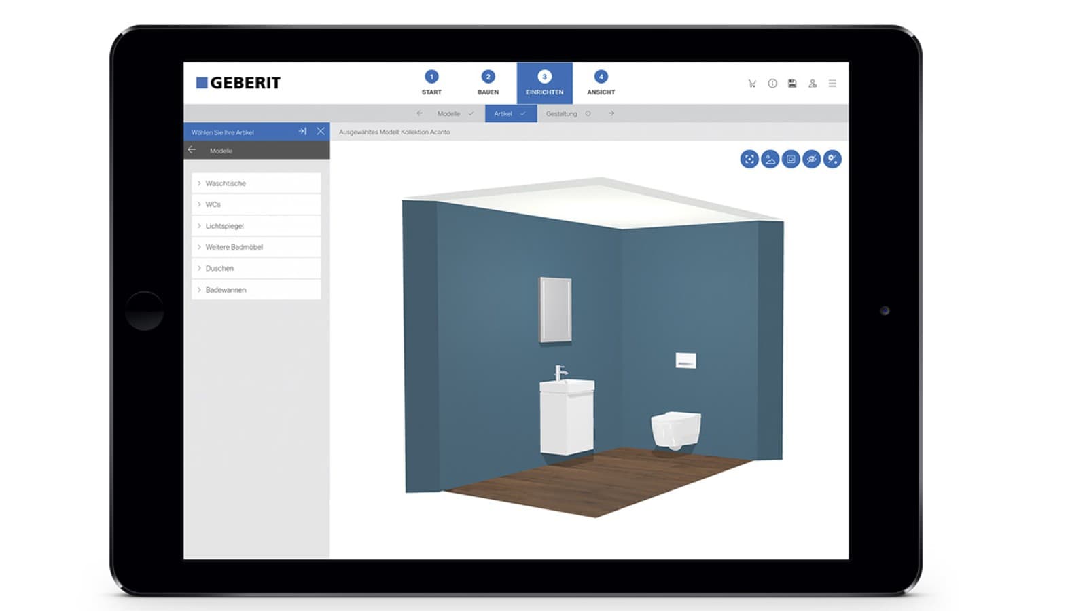Select the white washbasin cabinet in room
The height and width of the screenshot is (611, 1087).
pos(566,418)
